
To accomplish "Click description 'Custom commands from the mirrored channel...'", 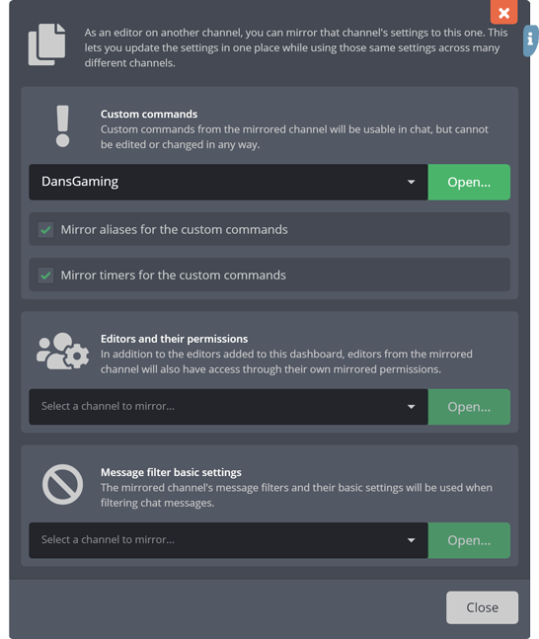I will (294, 137).
